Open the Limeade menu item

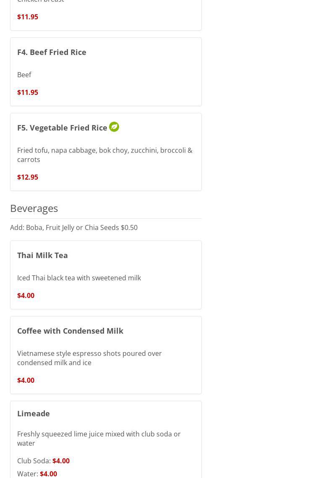coord(34,413)
